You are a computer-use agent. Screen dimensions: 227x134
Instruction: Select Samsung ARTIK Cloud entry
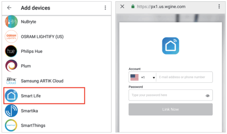56,81
